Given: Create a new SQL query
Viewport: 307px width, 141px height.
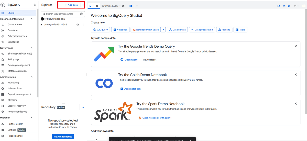Looking at the screenshot, I should [100, 30].
